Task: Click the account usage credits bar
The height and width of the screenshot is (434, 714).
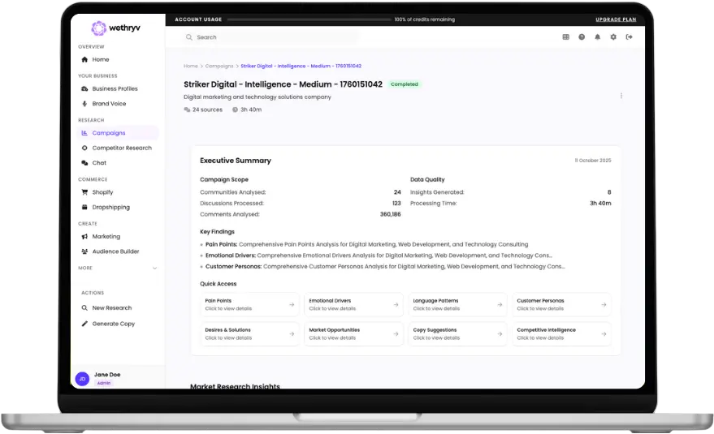Action: tap(309, 19)
